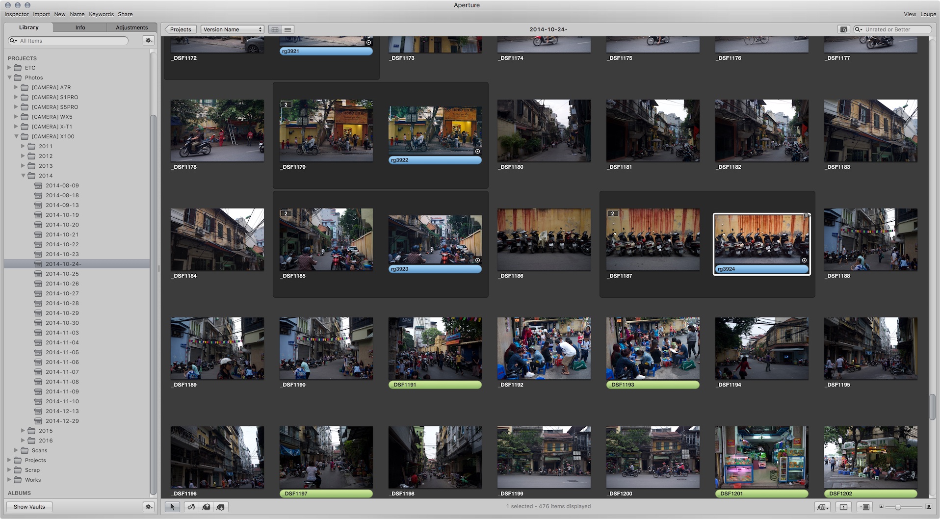Select the arrow Selection tool

(172, 507)
